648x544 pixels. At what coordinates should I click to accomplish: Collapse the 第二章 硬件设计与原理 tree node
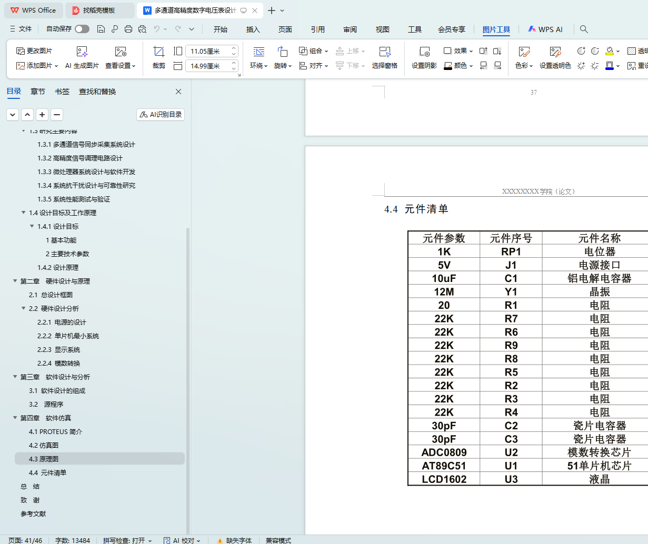coord(15,281)
